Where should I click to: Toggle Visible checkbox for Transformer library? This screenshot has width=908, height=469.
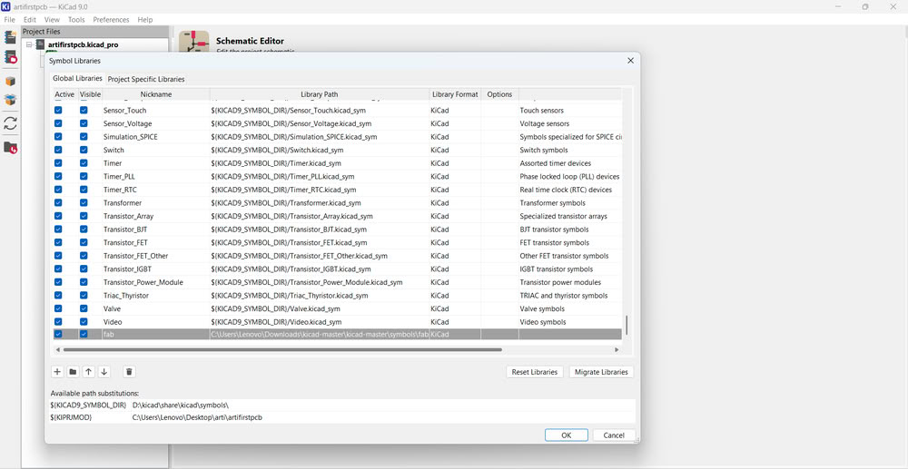coord(84,203)
